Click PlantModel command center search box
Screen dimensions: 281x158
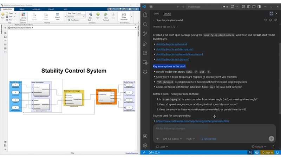(x=203, y=7)
